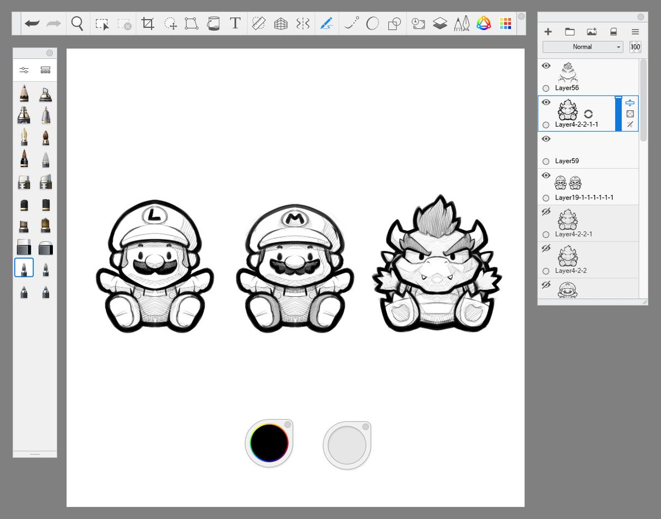The height and width of the screenshot is (519, 661).
Task: Show hidden Layer4-2-2 via crossed eye
Action: coord(546,248)
